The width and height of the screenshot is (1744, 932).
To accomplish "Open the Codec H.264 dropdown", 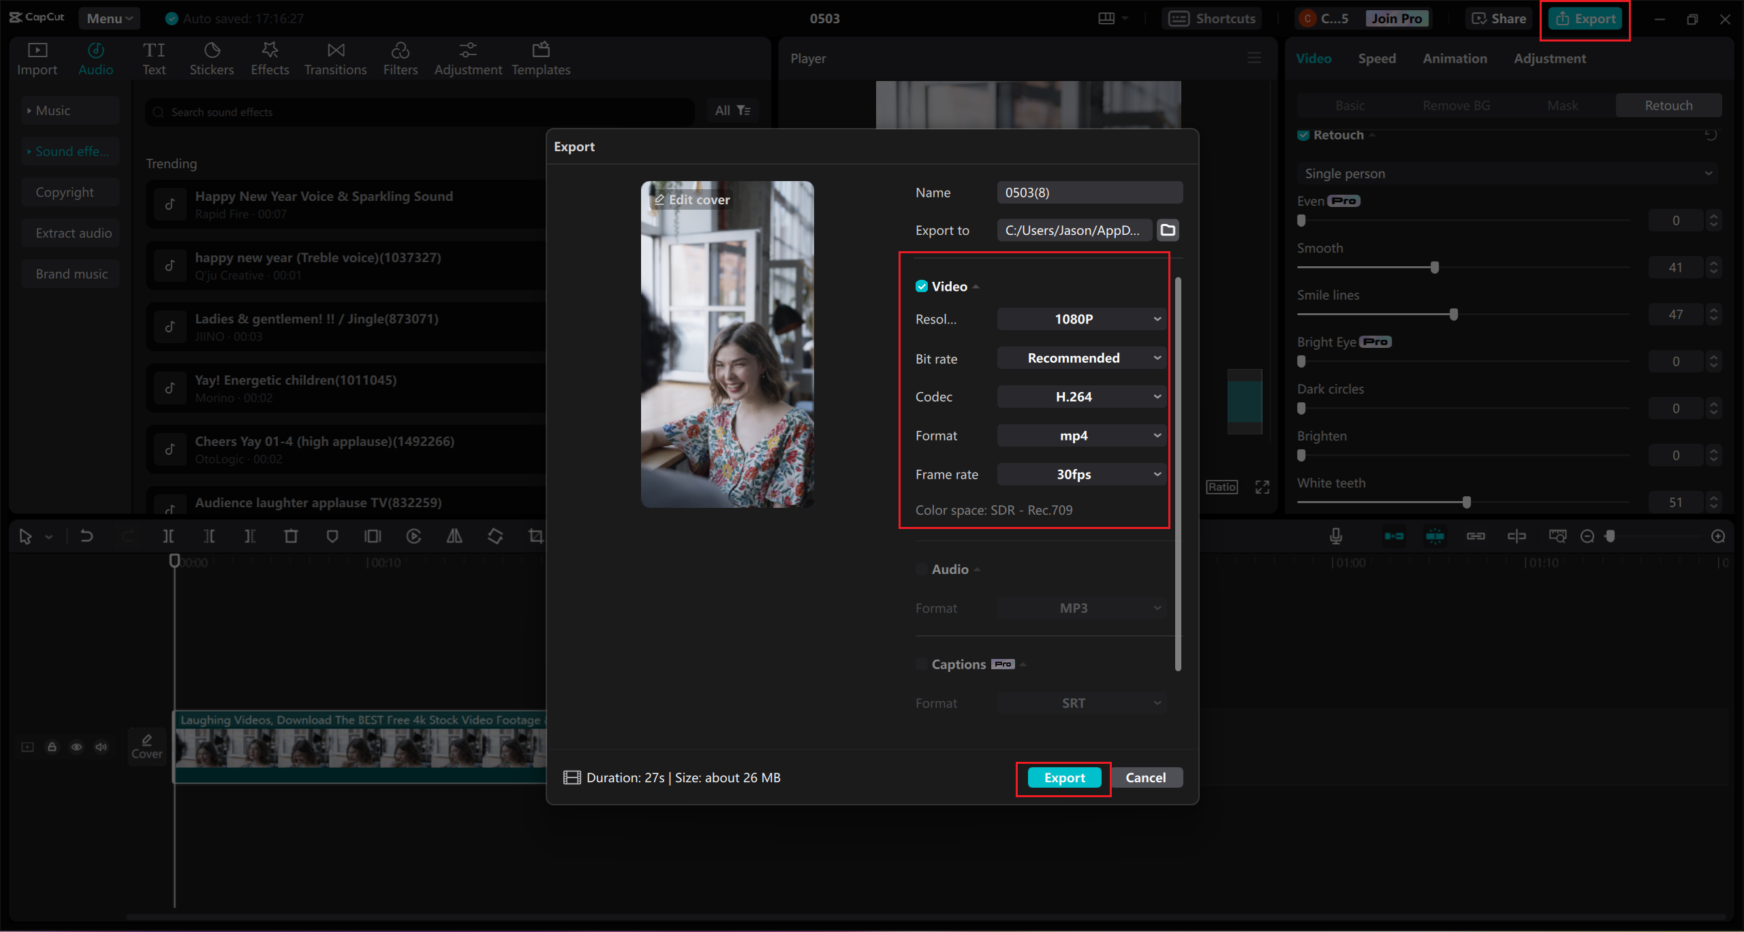I will (1081, 397).
